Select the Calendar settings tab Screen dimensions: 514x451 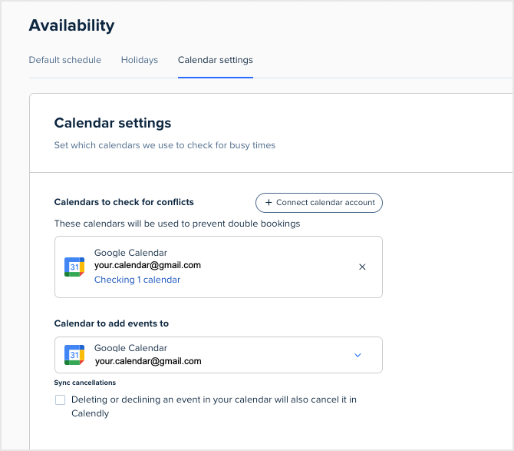click(x=215, y=60)
